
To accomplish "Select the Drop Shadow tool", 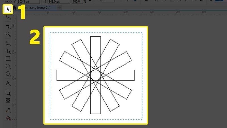I will click(x=8, y=93).
